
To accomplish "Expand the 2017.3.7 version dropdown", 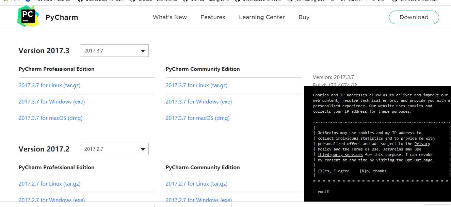I will 115,51.
